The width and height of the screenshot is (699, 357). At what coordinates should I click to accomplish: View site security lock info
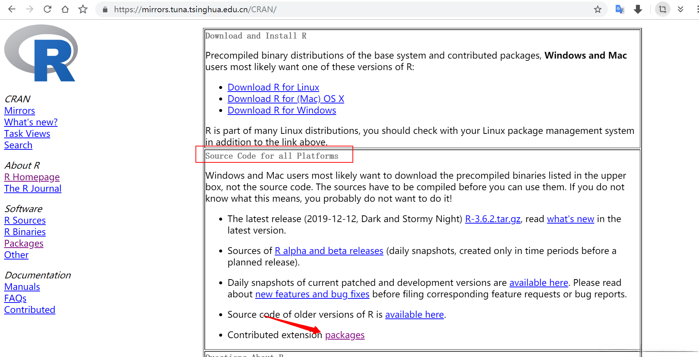pyautogui.click(x=105, y=10)
